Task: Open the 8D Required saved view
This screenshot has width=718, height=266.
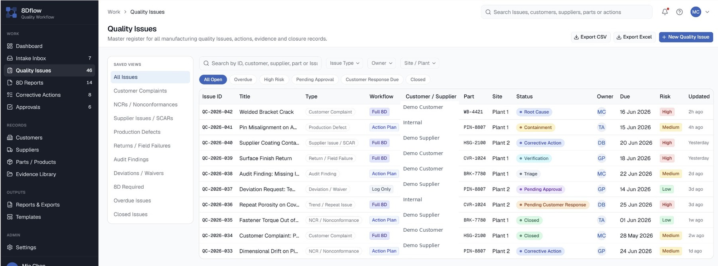Action: pyautogui.click(x=150, y=187)
